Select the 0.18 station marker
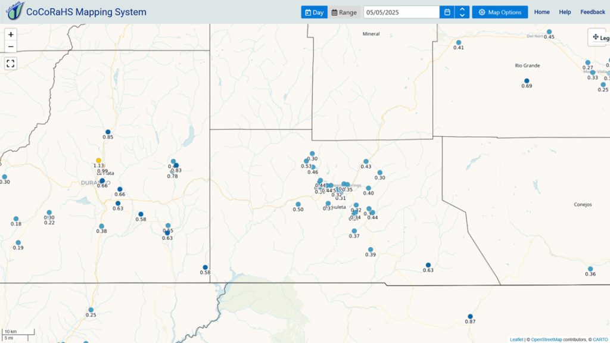Screen dimensions: 610x343 click(x=16, y=219)
